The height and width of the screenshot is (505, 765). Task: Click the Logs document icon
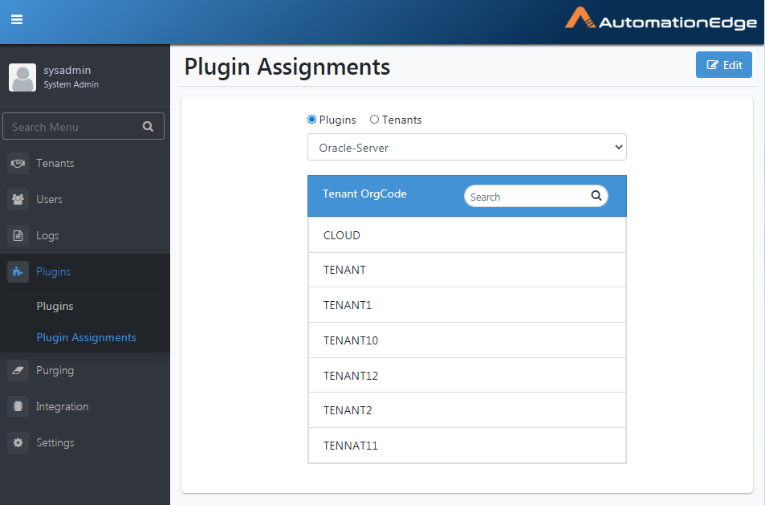18,236
